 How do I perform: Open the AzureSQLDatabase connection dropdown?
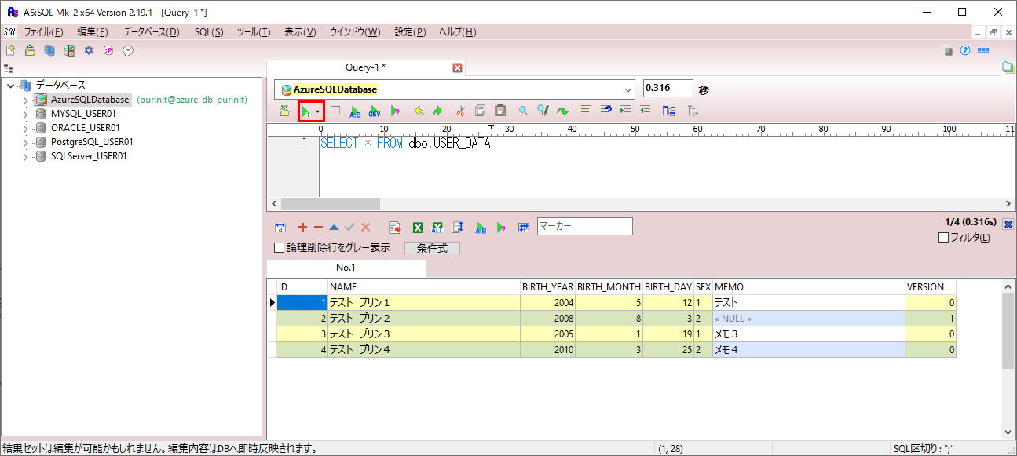tap(627, 89)
